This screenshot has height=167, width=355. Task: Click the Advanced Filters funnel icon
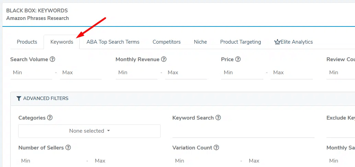pos(19,99)
